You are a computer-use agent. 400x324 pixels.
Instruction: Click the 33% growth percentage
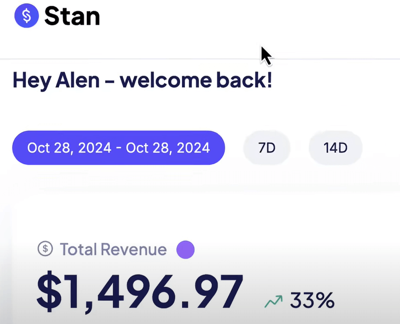point(312,300)
